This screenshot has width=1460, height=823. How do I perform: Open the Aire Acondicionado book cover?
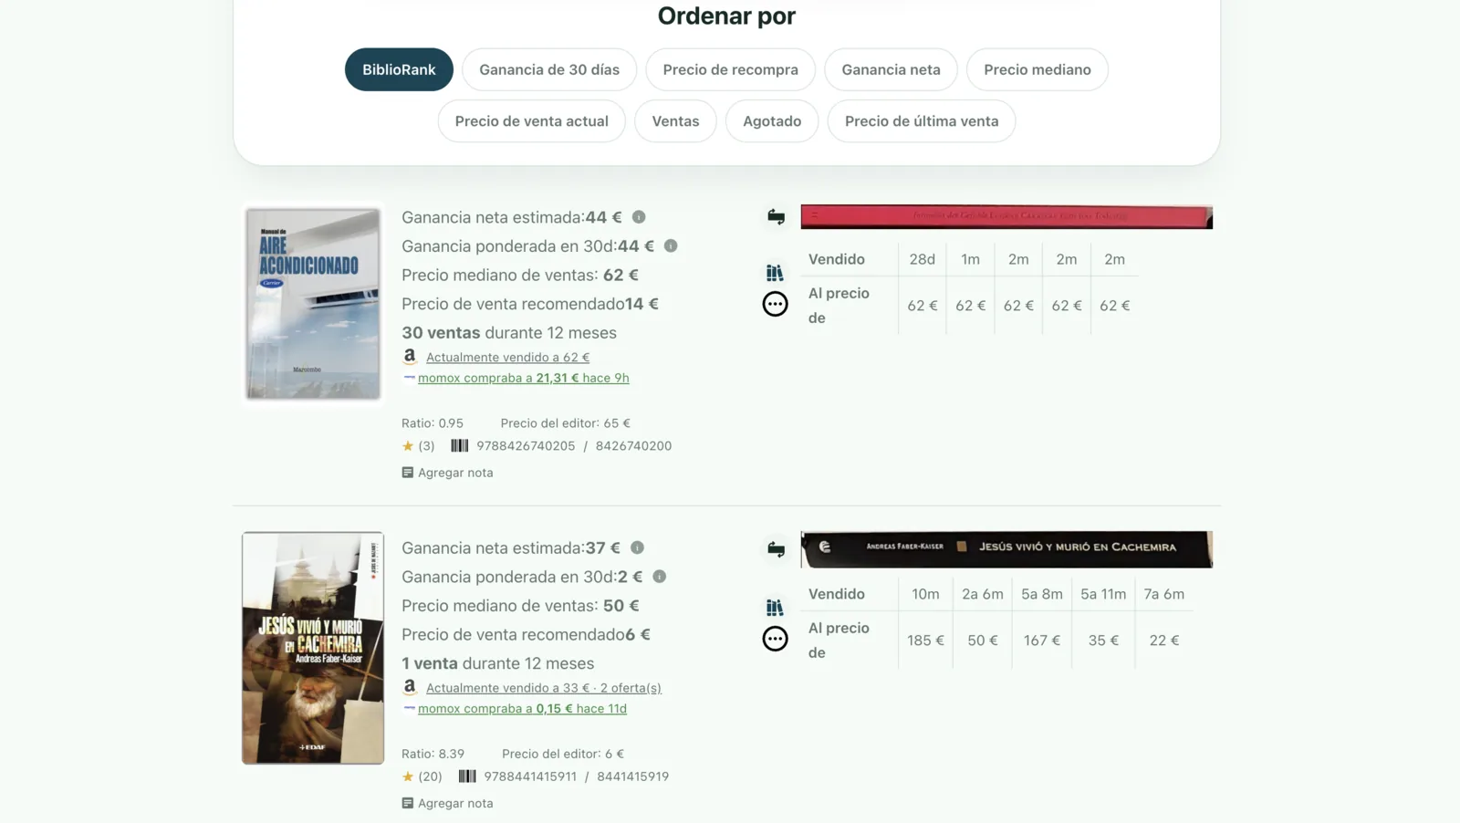(x=313, y=304)
